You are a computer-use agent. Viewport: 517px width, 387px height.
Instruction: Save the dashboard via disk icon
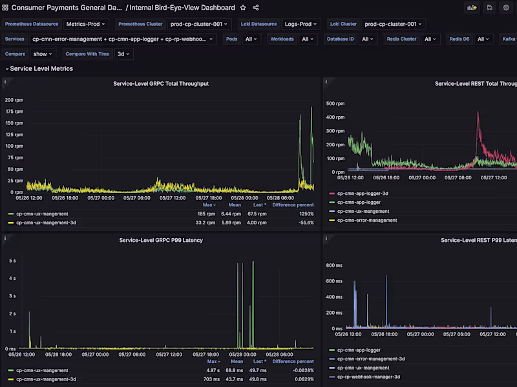tap(489, 8)
